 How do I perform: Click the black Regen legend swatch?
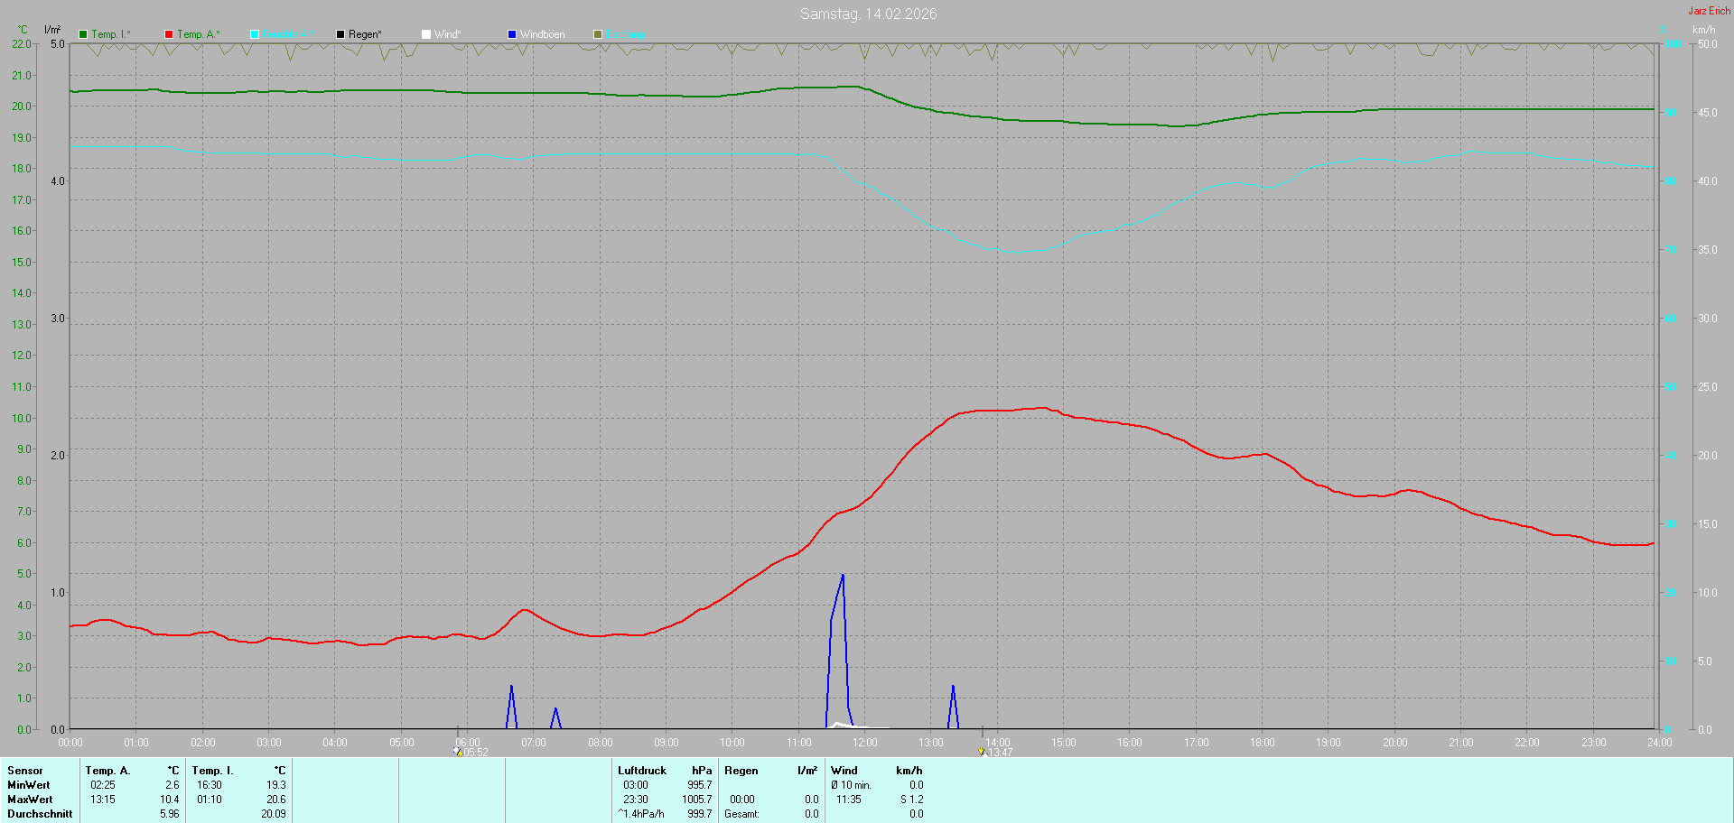340,34
